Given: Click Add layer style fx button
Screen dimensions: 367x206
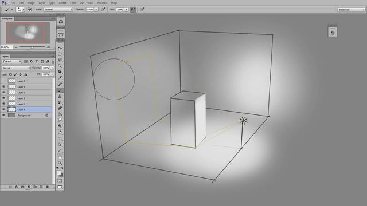Looking at the screenshot, I should [17, 187].
